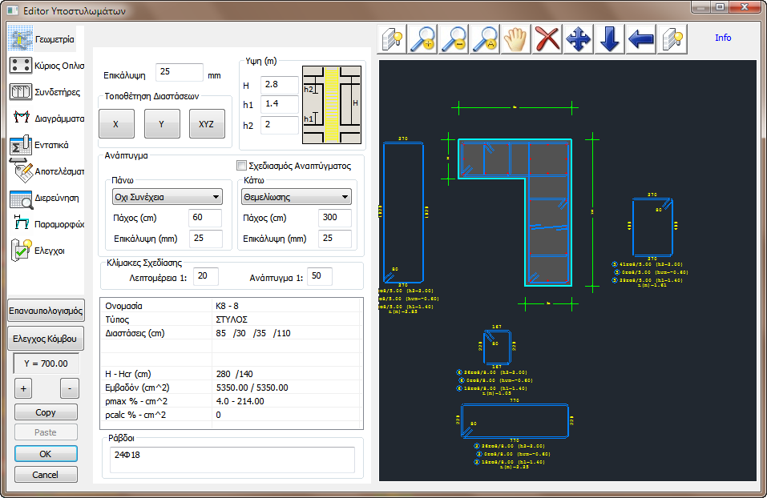Click the blue down arrow icon
The width and height of the screenshot is (767, 498).
(609, 38)
